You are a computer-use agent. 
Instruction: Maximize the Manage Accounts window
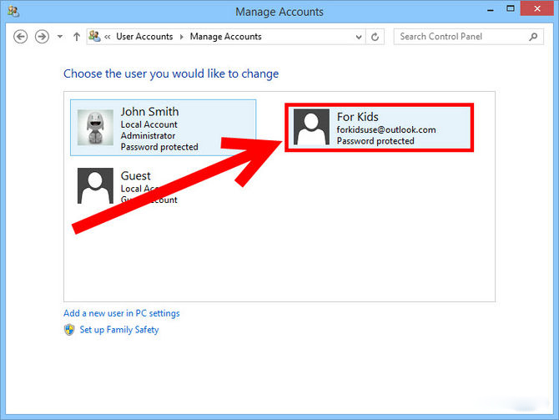coord(511,8)
